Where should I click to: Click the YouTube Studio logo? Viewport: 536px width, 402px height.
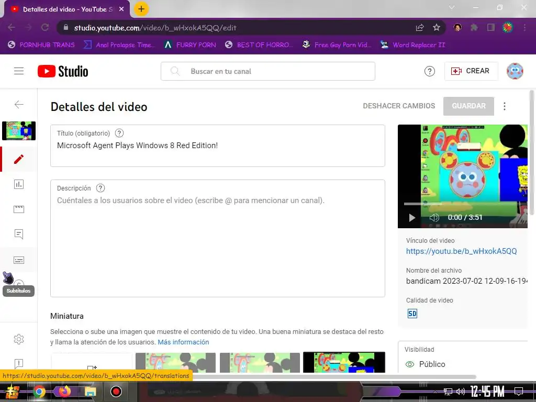point(63,71)
